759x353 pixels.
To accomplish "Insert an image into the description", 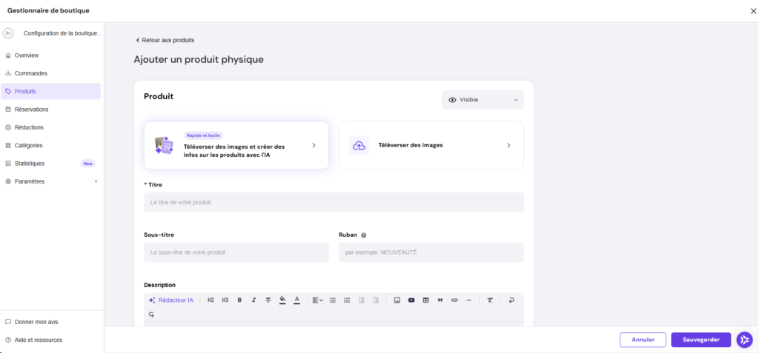I will click(x=397, y=300).
